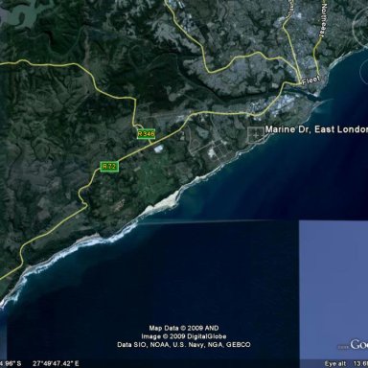Click the longitude readout 27°49'47.42" E
Screen dimensions: 368x368
pyautogui.click(x=56, y=363)
